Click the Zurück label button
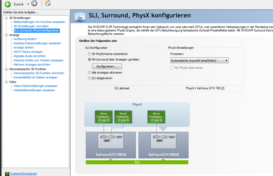This screenshot has height=176, width=273. 19,4
